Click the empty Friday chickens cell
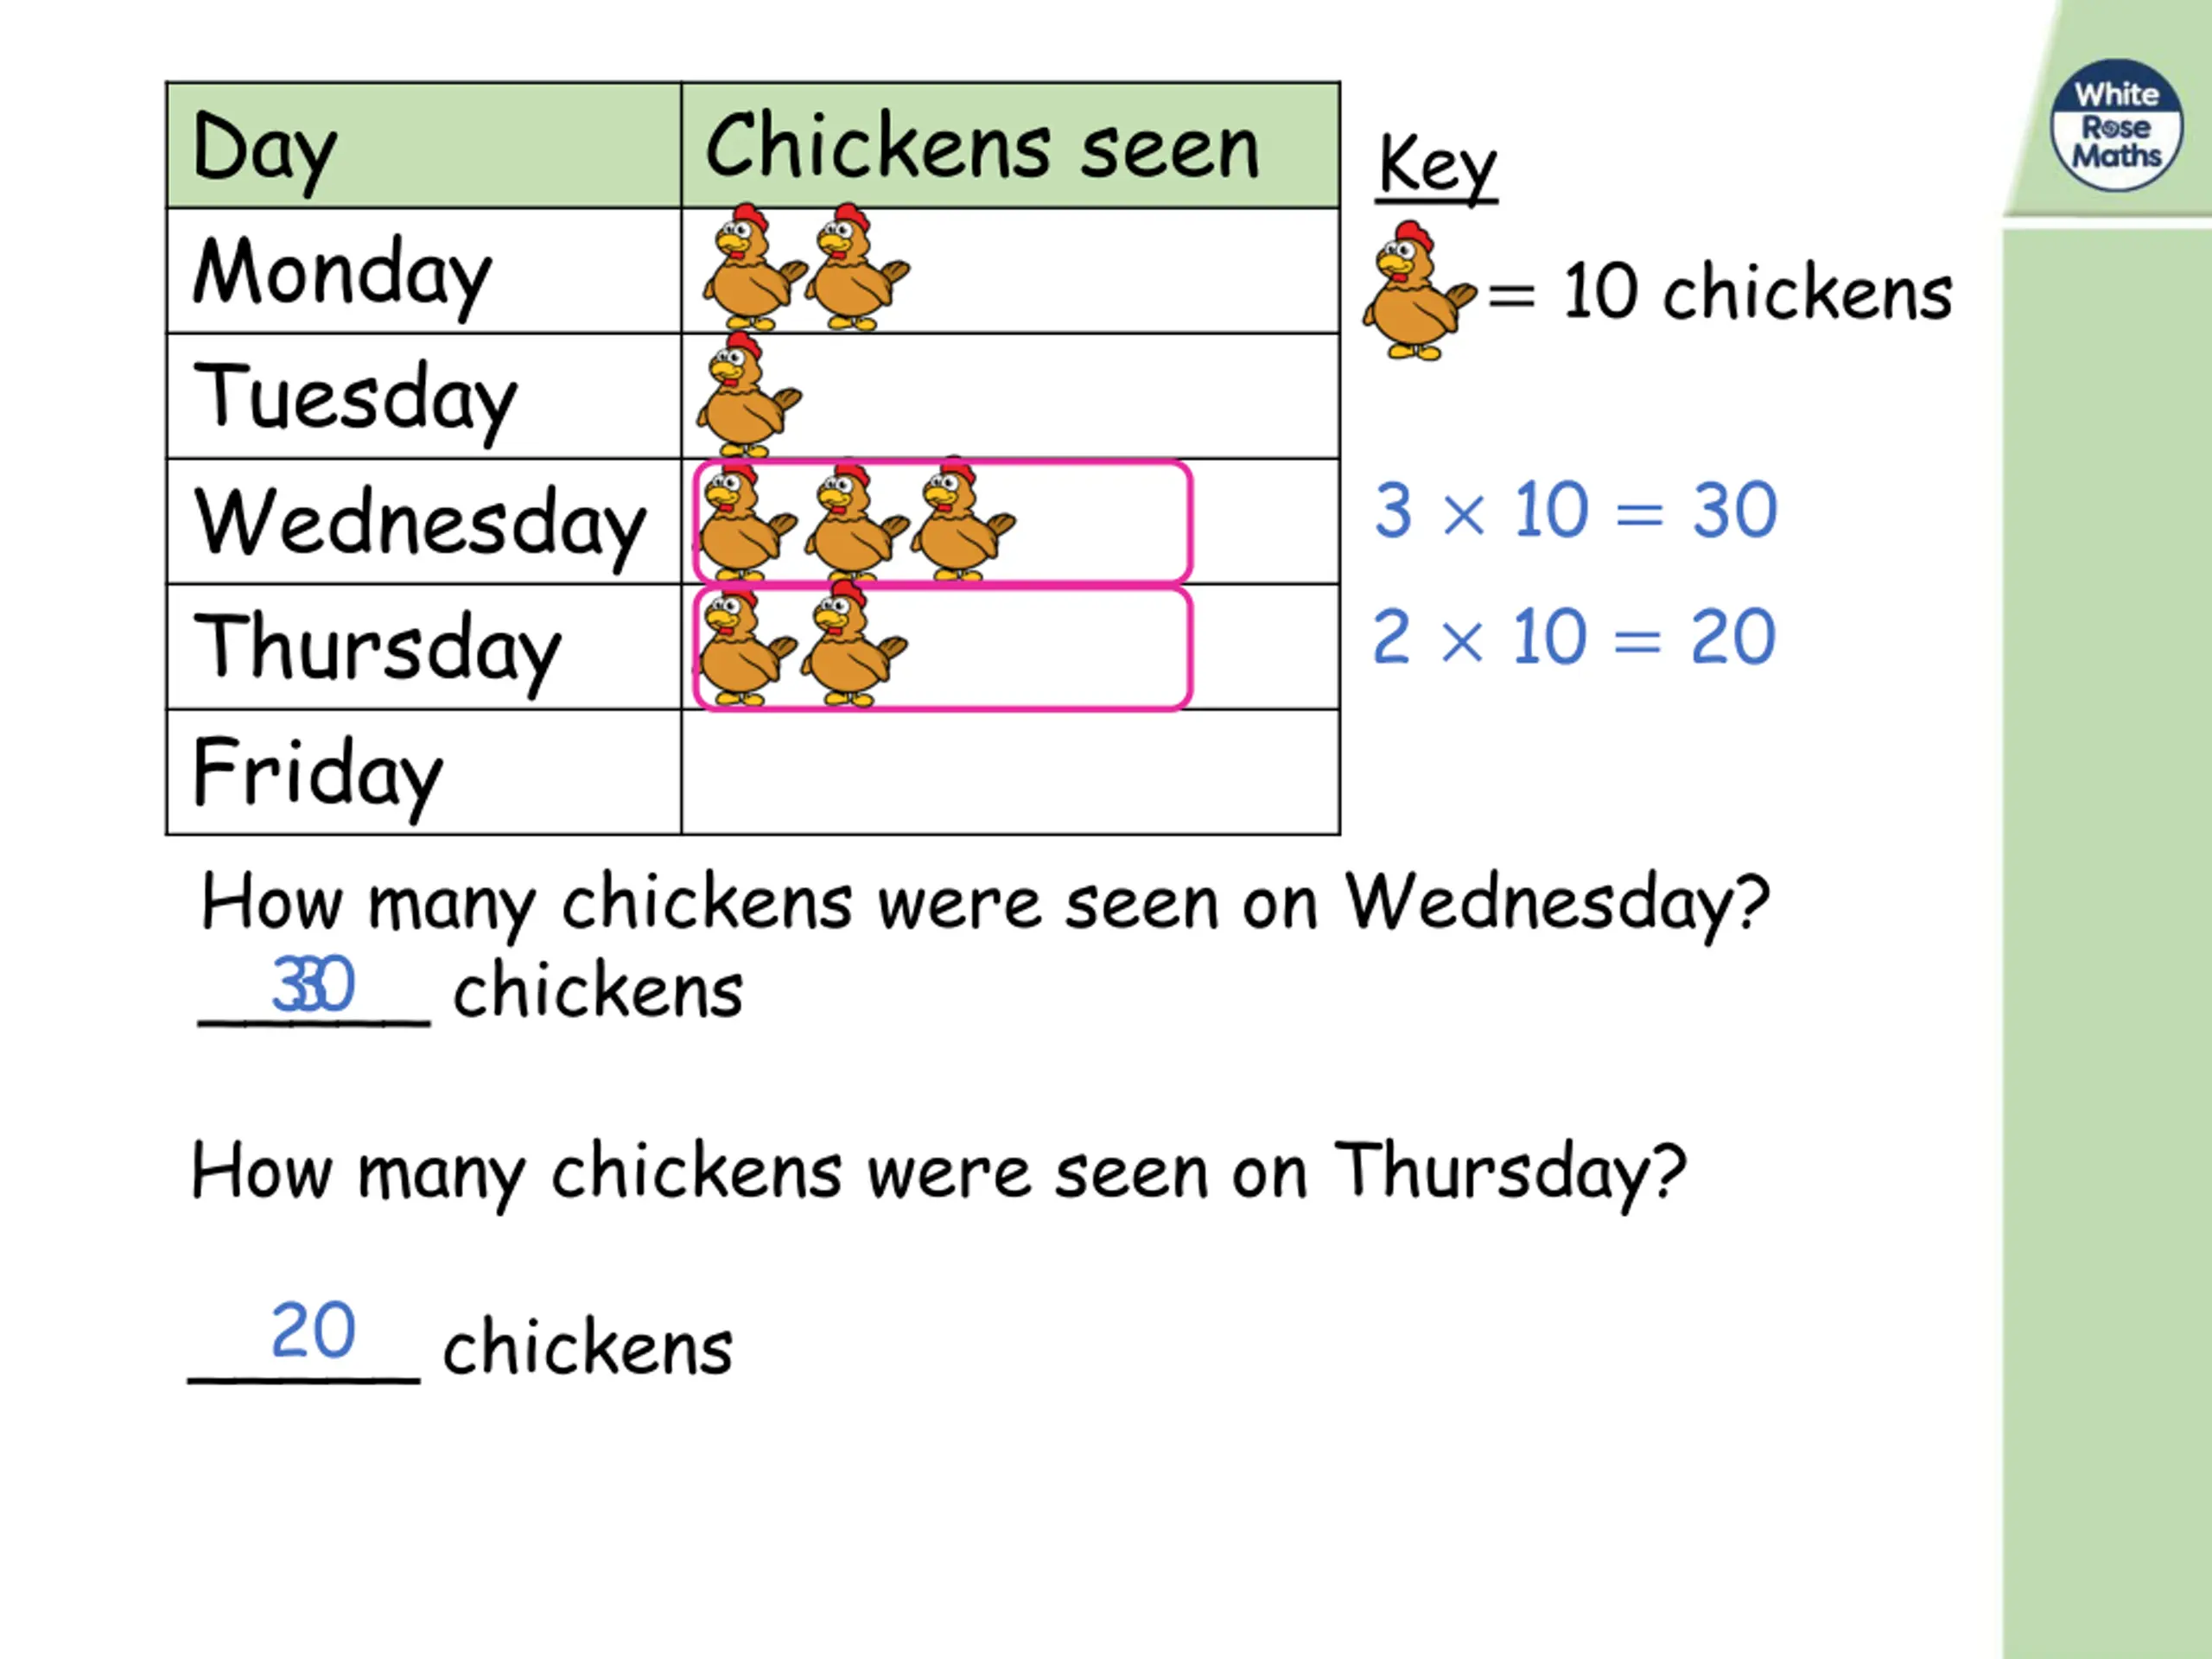This screenshot has height=1659, width=2212. pos(1010,772)
